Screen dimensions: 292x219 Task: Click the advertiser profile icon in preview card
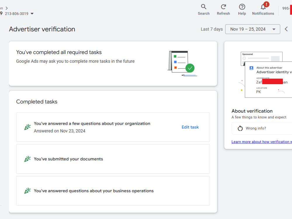pos(251,68)
